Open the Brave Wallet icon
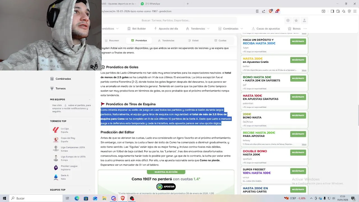 (x=338, y=11)
